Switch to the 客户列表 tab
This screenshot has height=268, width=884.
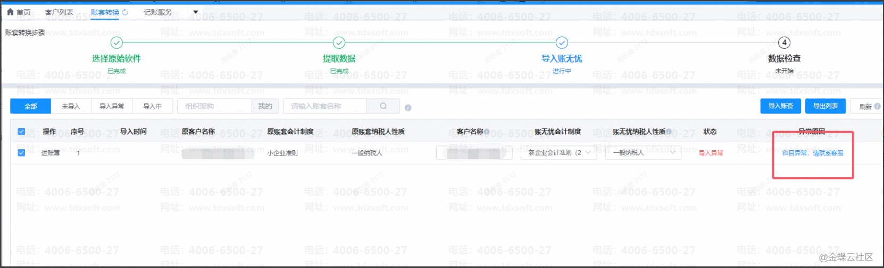point(59,12)
